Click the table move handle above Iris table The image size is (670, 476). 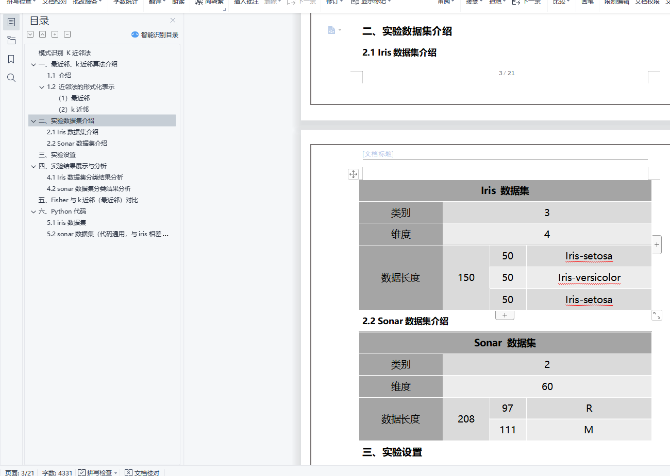[x=353, y=174]
